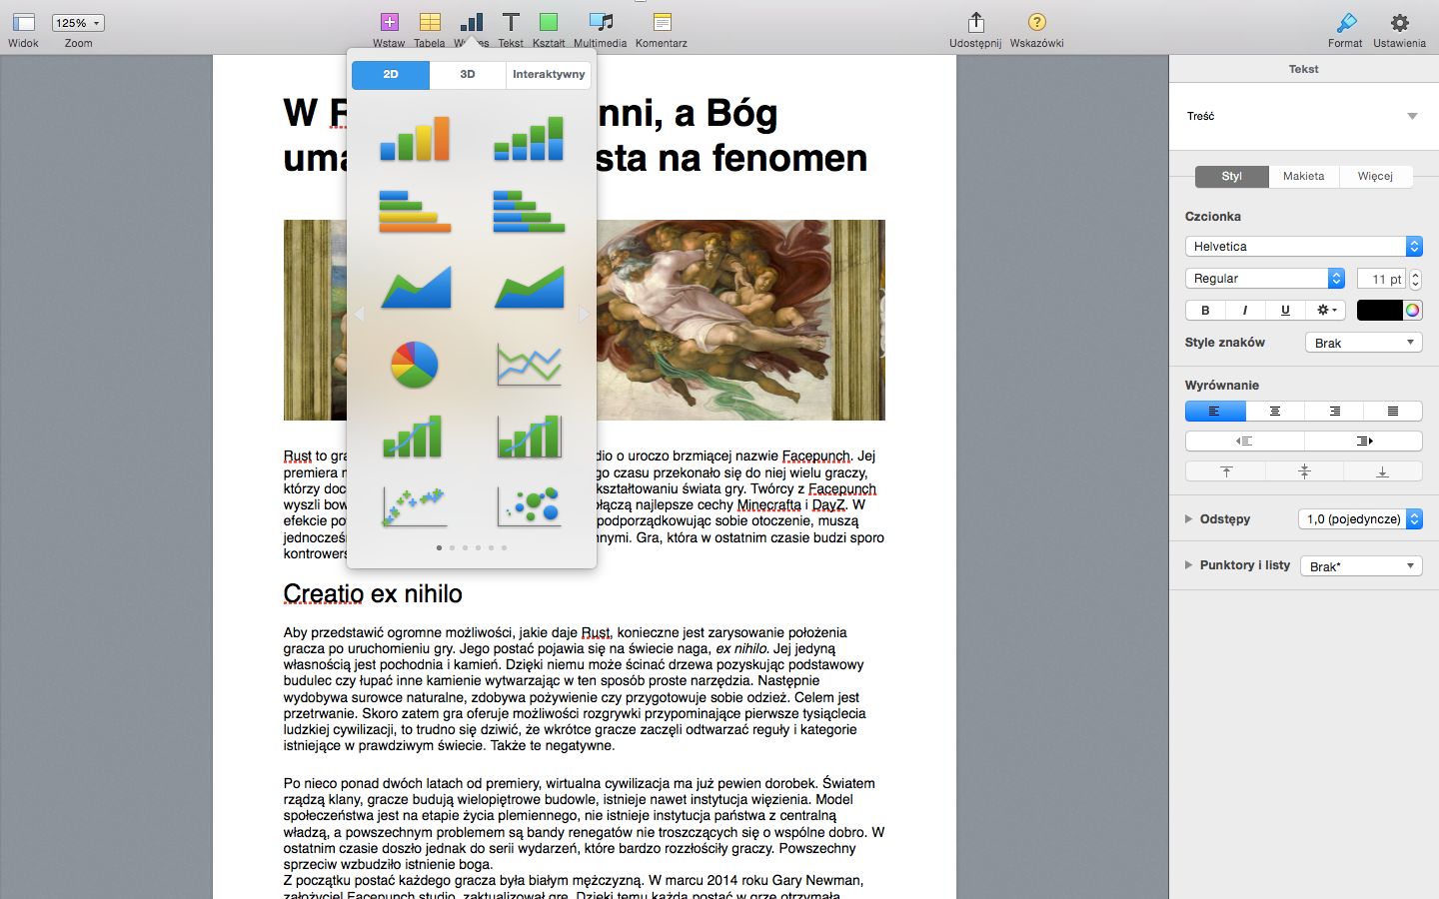Add a comment with Komentarz icon
The image size is (1439, 899).
662,22
